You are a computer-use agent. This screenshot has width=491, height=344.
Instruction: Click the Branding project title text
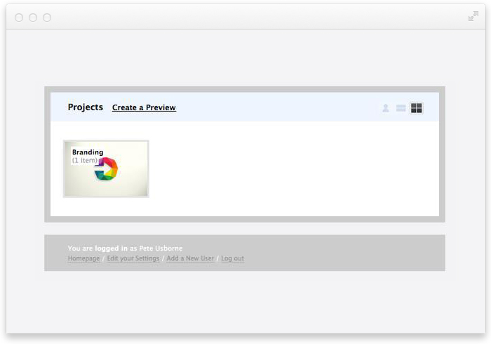click(x=88, y=152)
